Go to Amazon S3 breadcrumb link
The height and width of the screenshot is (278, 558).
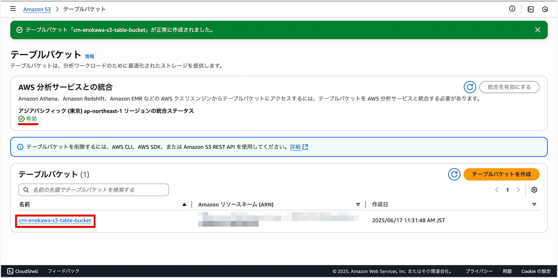tap(37, 9)
